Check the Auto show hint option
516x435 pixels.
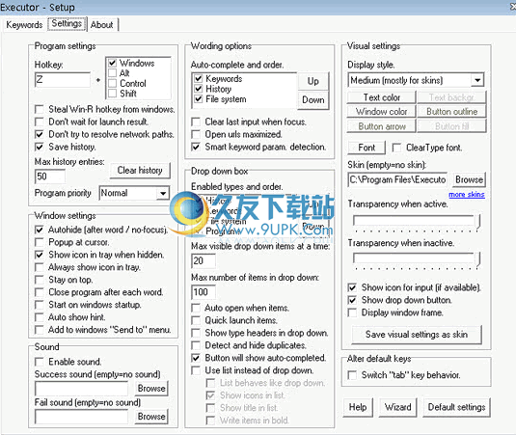pos(40,317)
